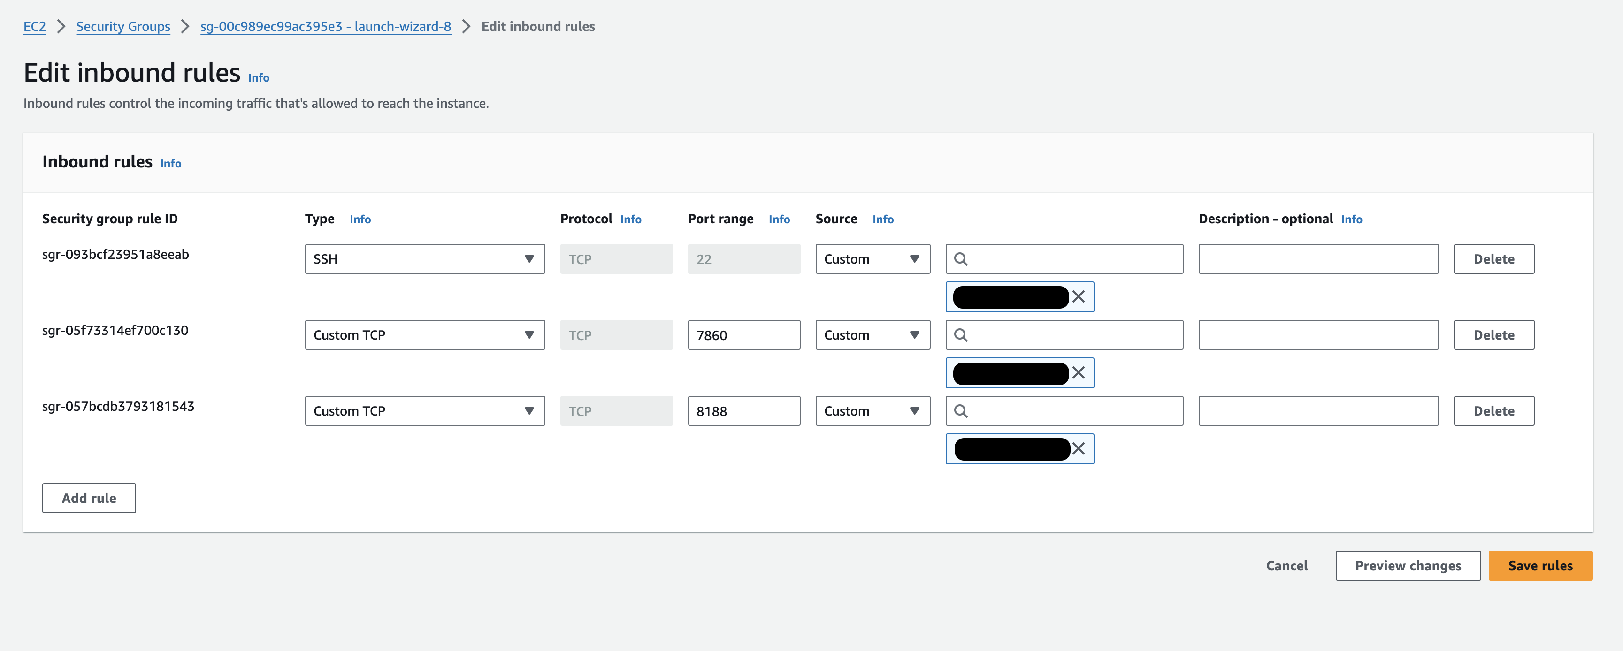1623x651 pixels.
Task: Click the Cancel button
Action: [x=1286, y=565]
